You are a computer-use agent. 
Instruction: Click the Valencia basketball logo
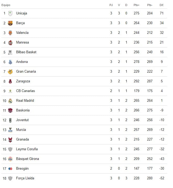click(x=10, y=33)
